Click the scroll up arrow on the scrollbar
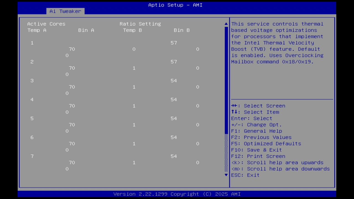The image size is (354, 199). [226, 24]
